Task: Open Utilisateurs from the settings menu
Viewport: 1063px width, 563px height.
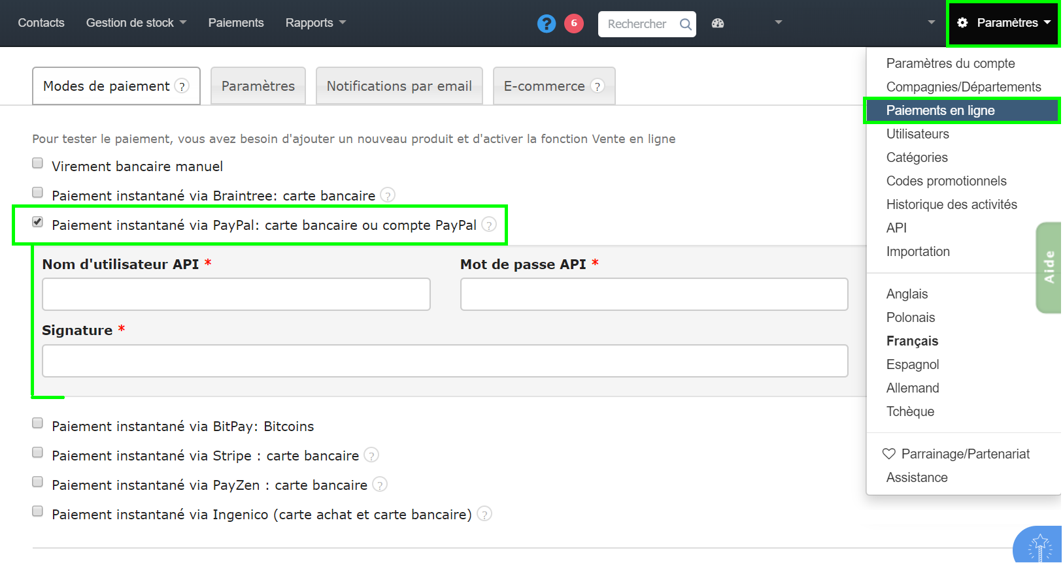Action: point(918,134)
